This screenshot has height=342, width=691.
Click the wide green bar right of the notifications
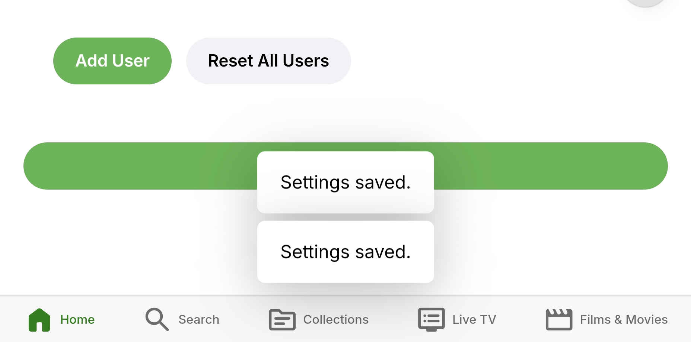[551, 166]
